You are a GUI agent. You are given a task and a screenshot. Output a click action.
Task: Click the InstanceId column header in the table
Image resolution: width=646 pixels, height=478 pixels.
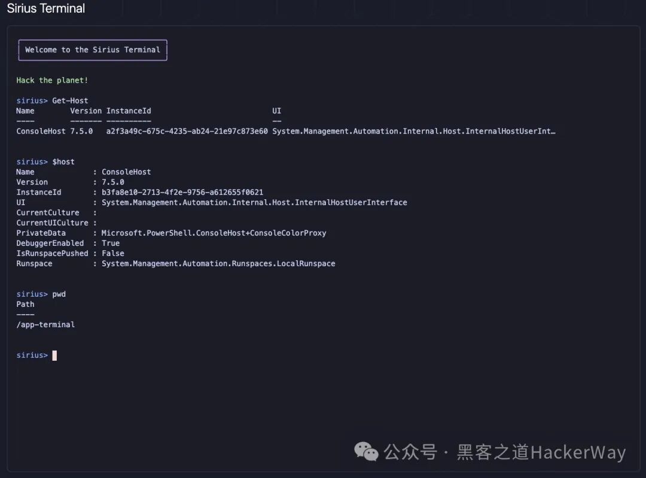pyautogui.click(x=129, y=111)
